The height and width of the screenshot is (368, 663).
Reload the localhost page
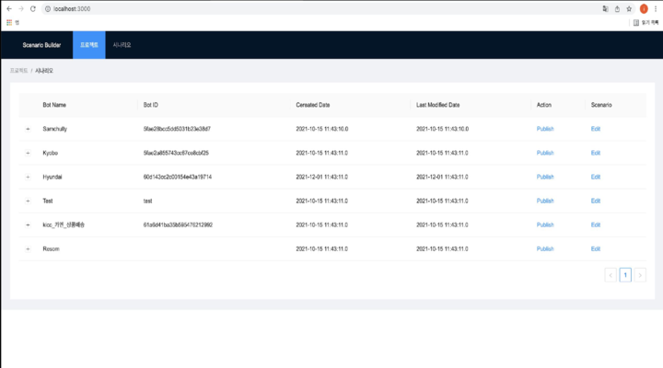(x=33, y=9)
